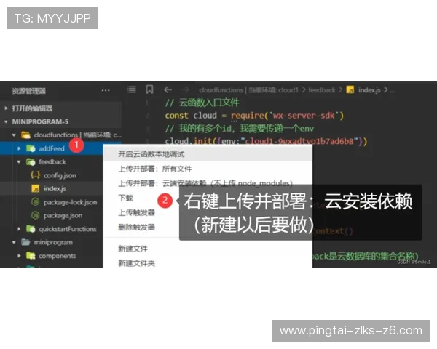Select the components folder label
Screen dimensions: 437x349
(57, 256)
